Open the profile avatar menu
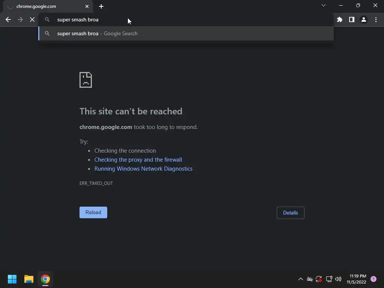 pyautogui.click(x=364, y=19)
